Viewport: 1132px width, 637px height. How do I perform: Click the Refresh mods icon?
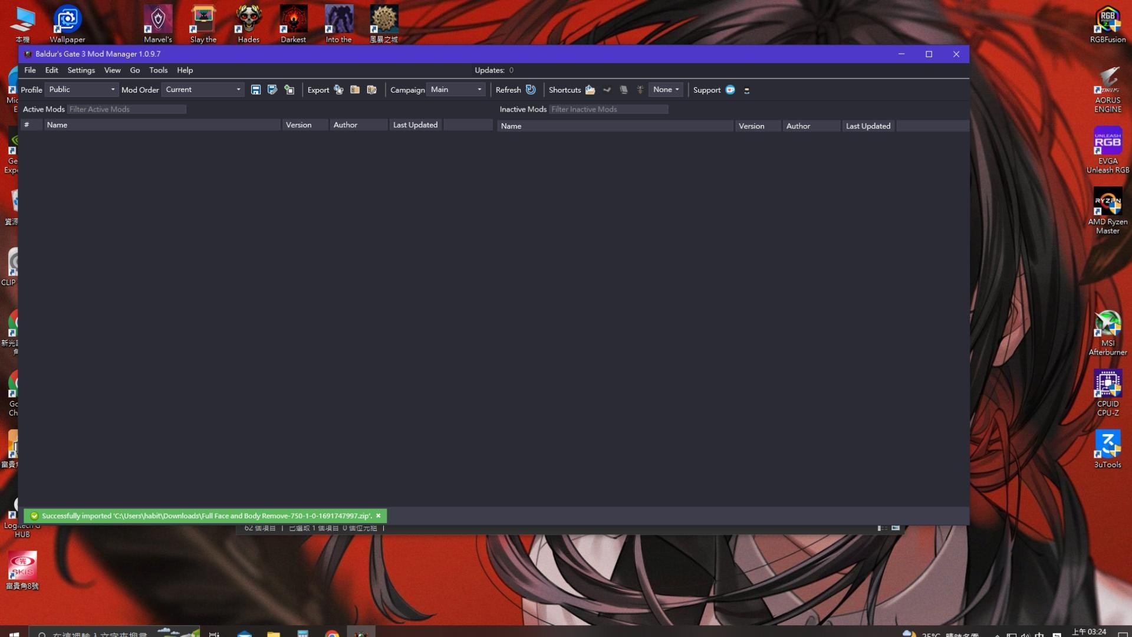pyautogui.click(x=531, y=90)
